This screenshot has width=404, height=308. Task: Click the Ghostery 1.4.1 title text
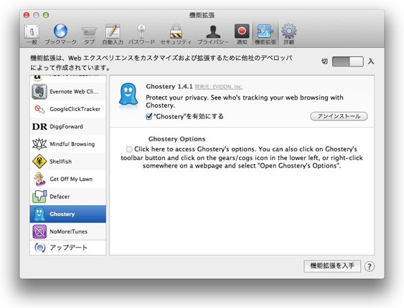point(169,87)
